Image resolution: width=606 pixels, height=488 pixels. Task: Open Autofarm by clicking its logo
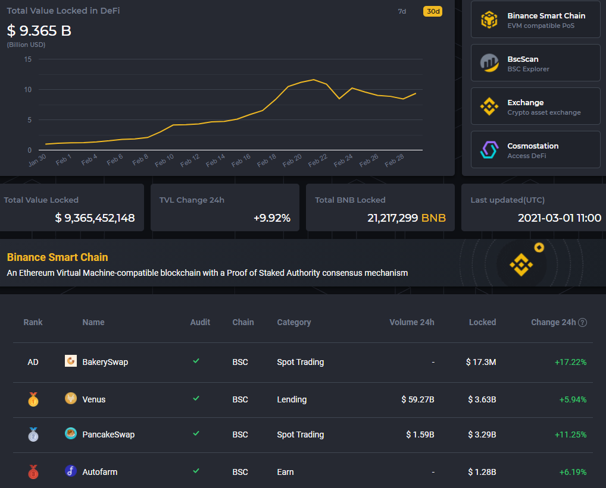[x=71, y=471]
